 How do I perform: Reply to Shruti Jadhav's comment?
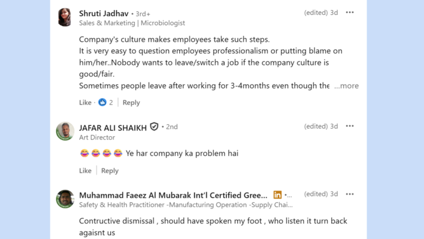click(131, 102)
